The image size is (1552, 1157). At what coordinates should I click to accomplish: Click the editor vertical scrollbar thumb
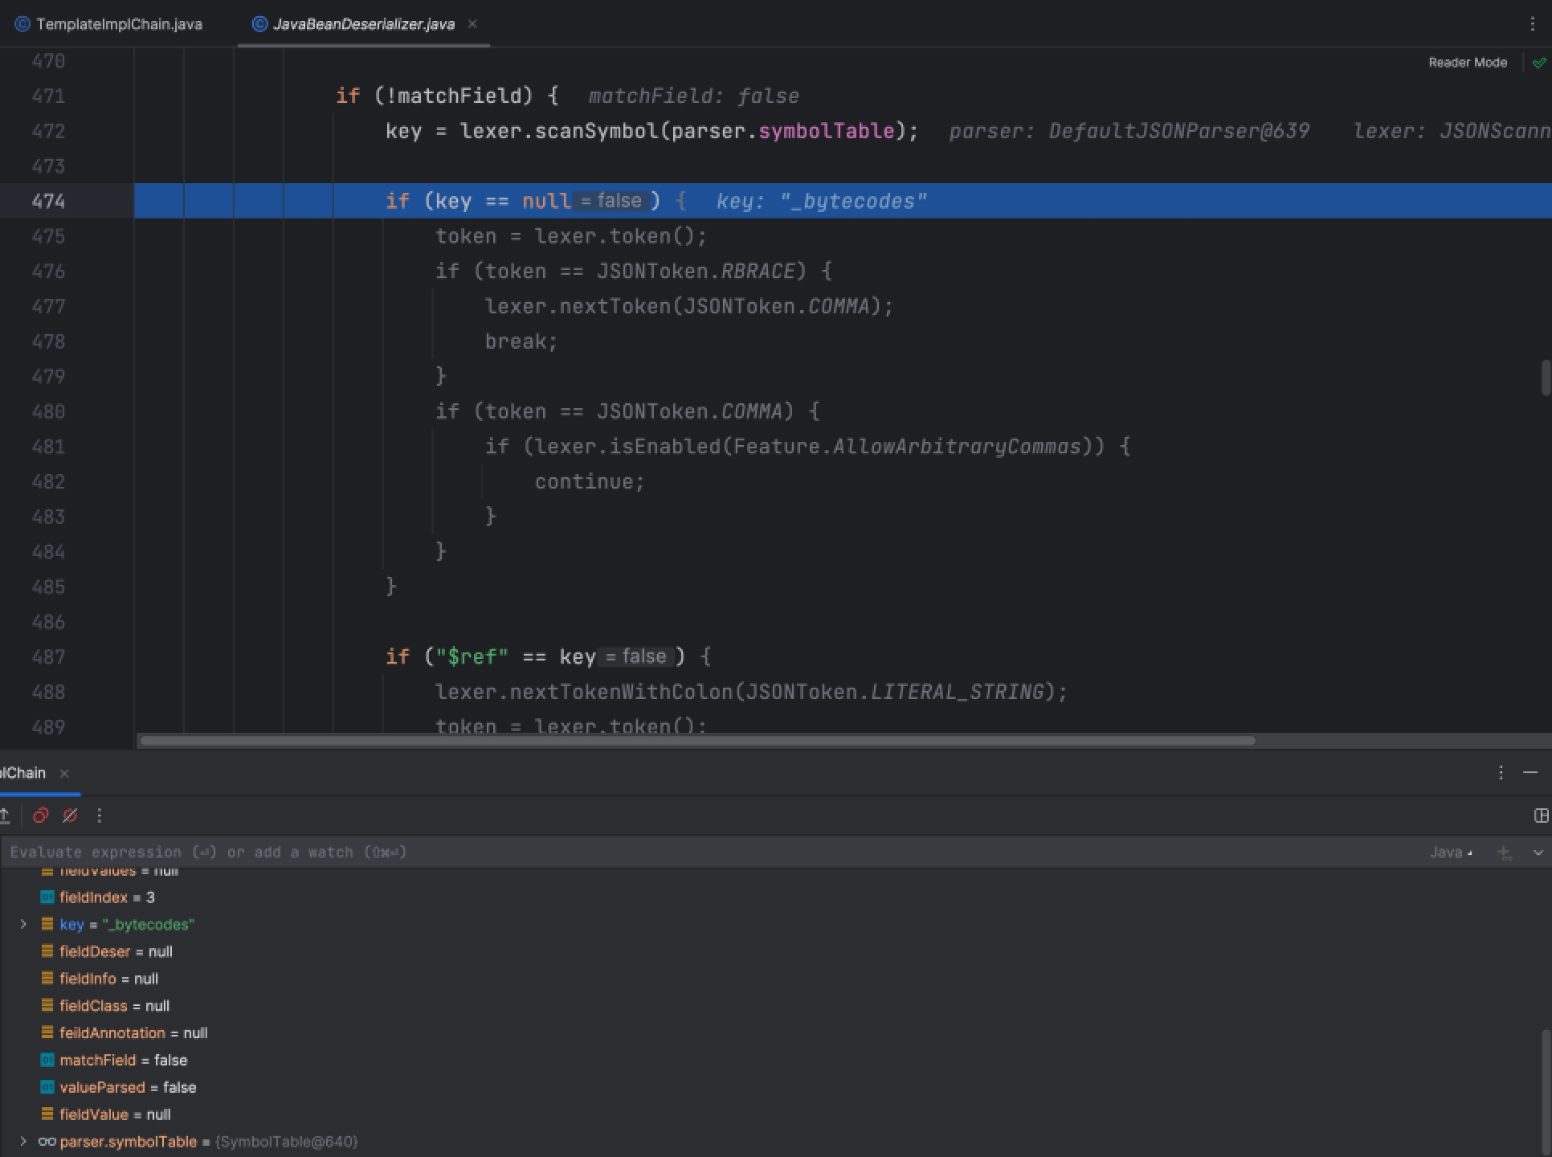(1545, 378)
